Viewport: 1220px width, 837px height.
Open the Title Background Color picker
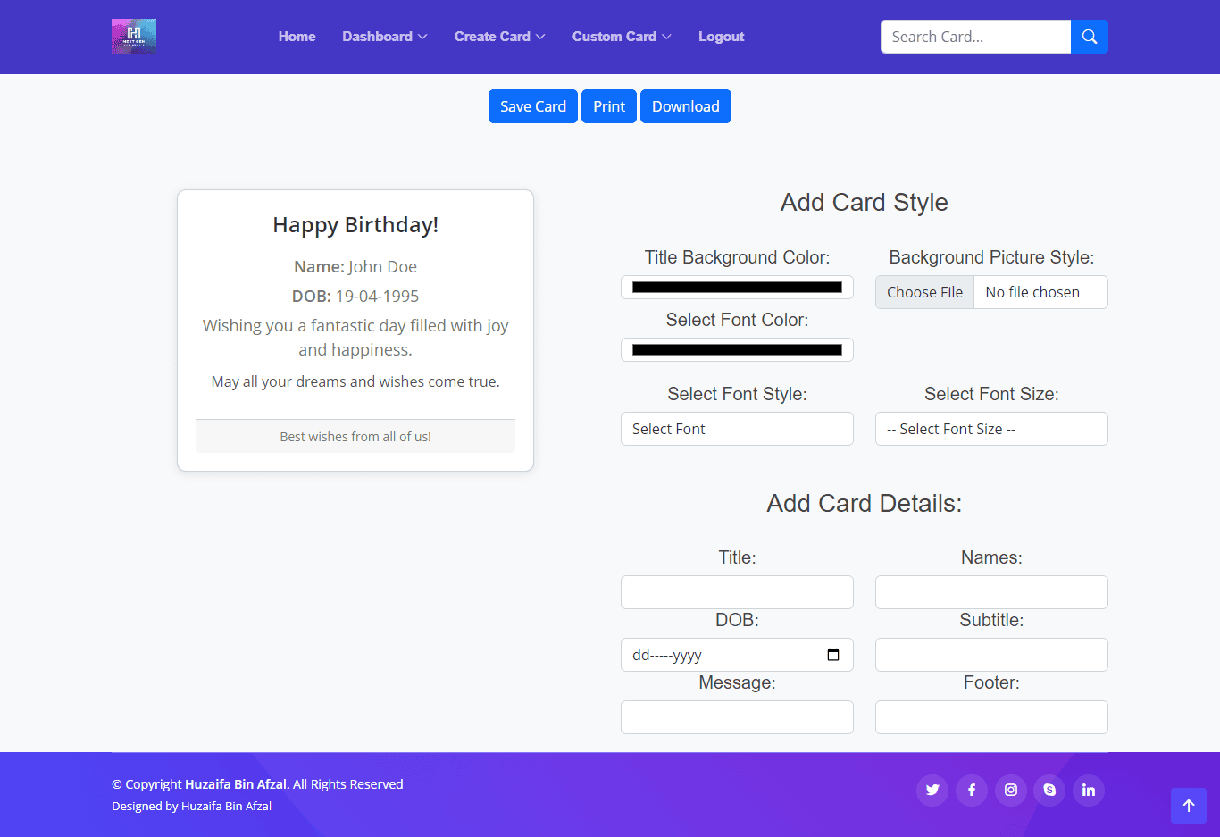[x=737, y=288]
